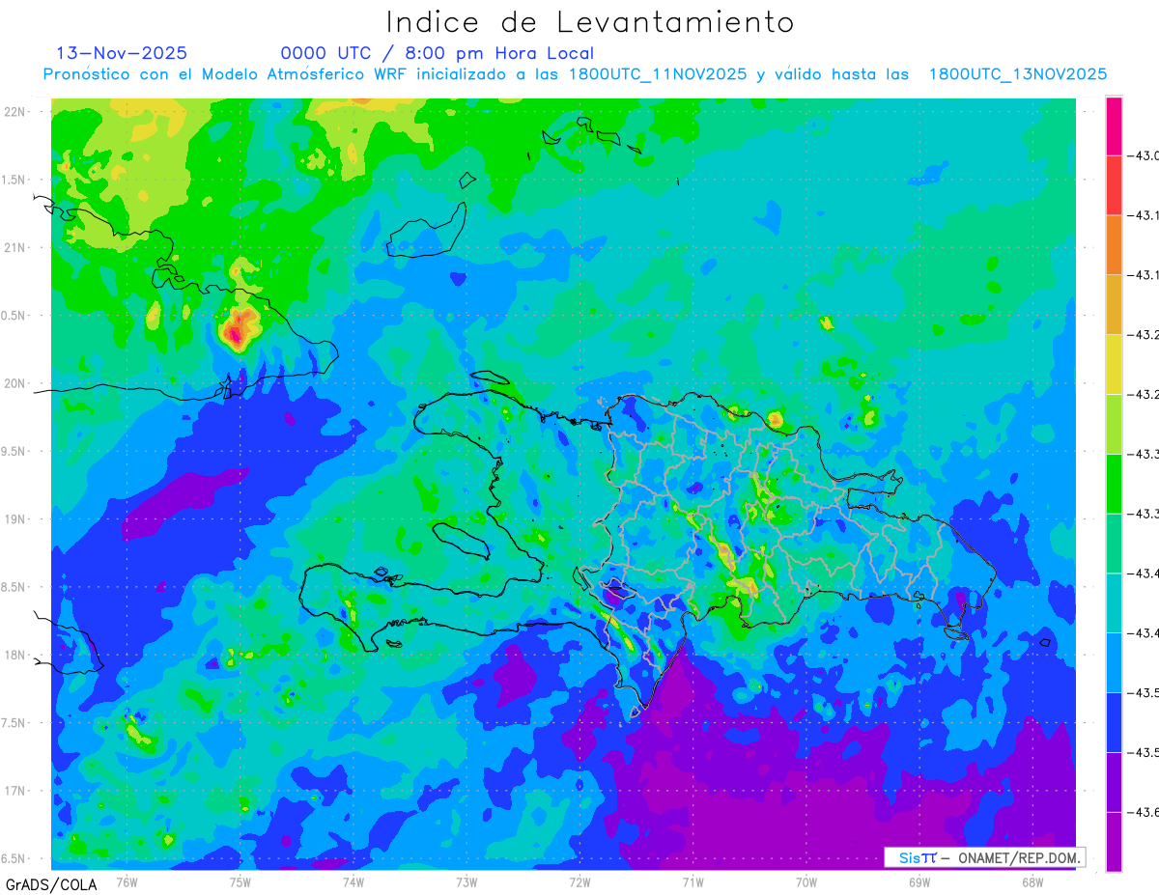Image resolution: width=1159 pixels, height=895 pixels.
Task: Pick the lime yellow-green legend swatch
Action: pos(1114,424)
